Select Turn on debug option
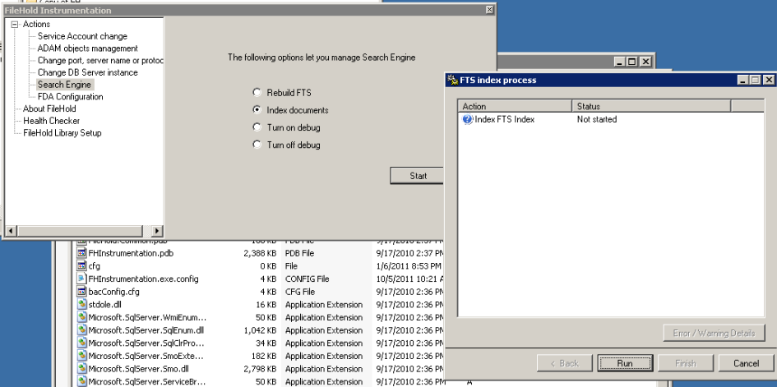This screenshot has width=777, height=387. click(x=257, y=127)
